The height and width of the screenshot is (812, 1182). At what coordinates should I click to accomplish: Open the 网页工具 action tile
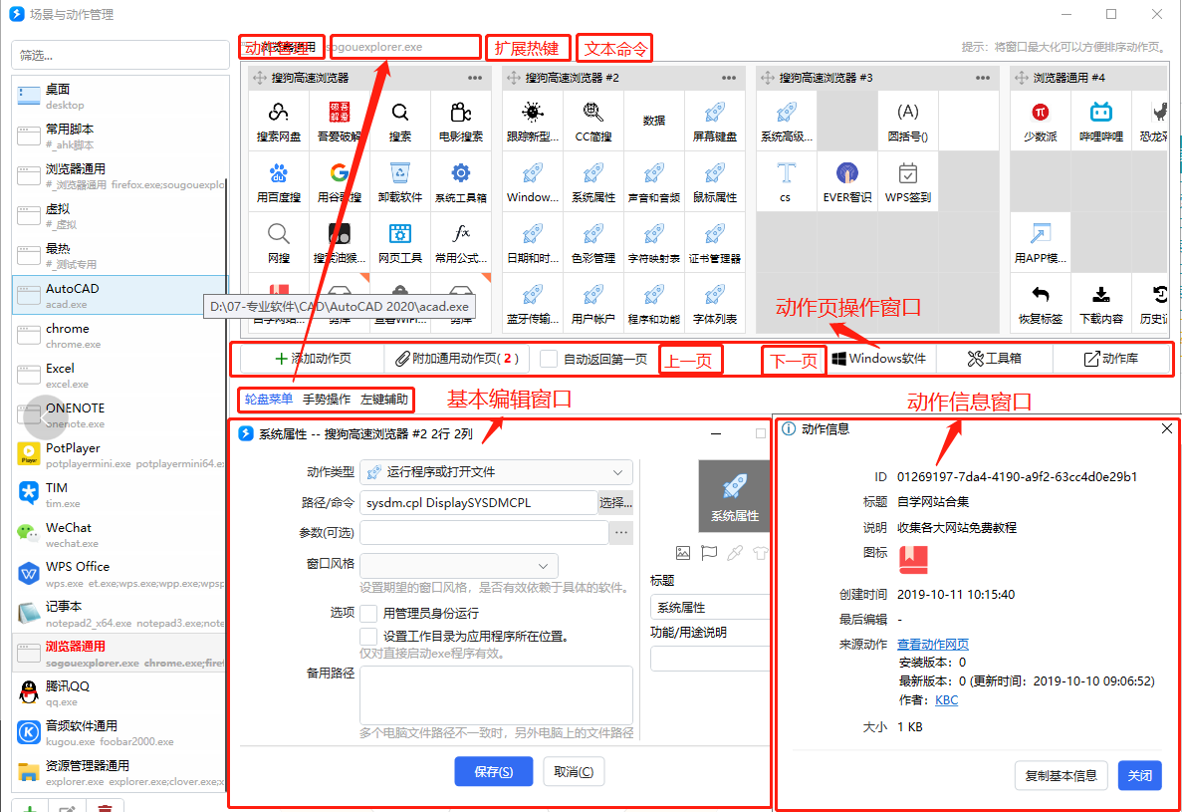point(400,242)
